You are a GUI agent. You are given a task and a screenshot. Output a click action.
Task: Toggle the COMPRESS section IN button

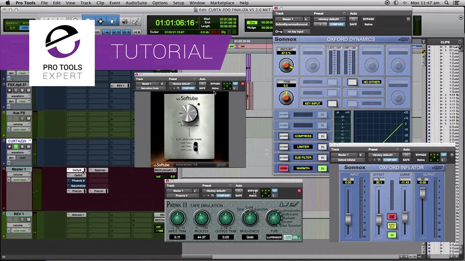[x=323, y=136]
